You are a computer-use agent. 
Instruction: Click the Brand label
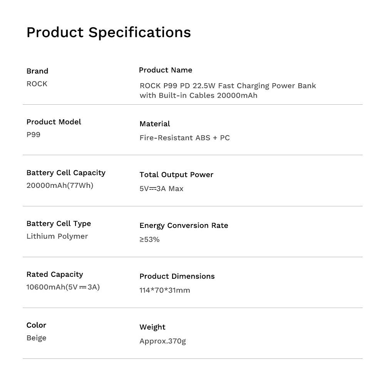pos(37,71)
